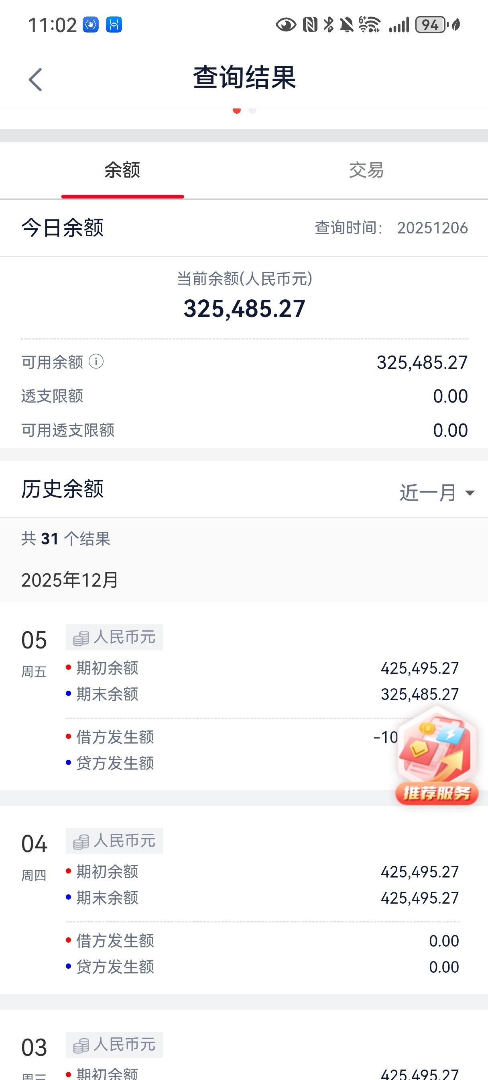488x1080 pixels.
Task: Tap the current balance 325,485.27 headline
Action: pos(244,309)
